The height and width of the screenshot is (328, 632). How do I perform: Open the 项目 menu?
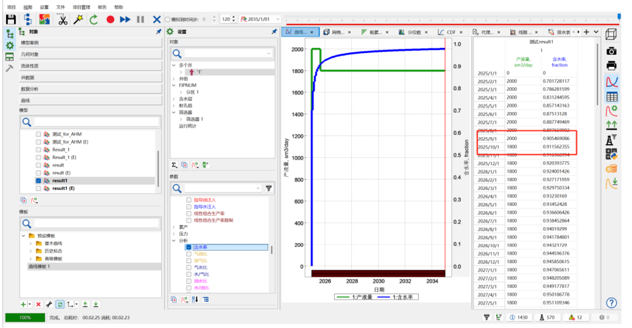(x=11, y=7)
